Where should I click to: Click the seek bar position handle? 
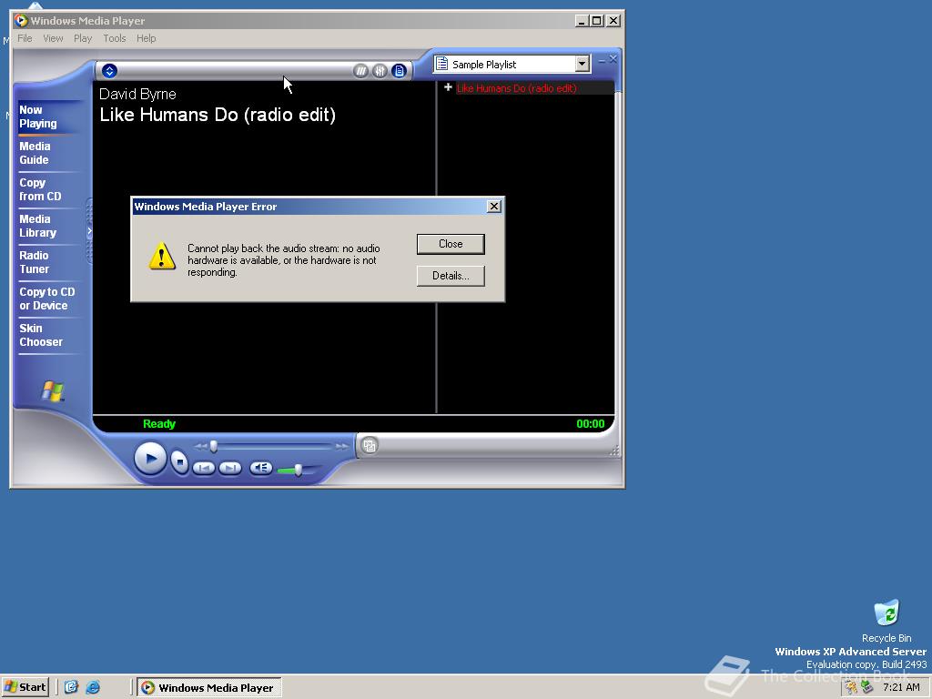(213, 446)
